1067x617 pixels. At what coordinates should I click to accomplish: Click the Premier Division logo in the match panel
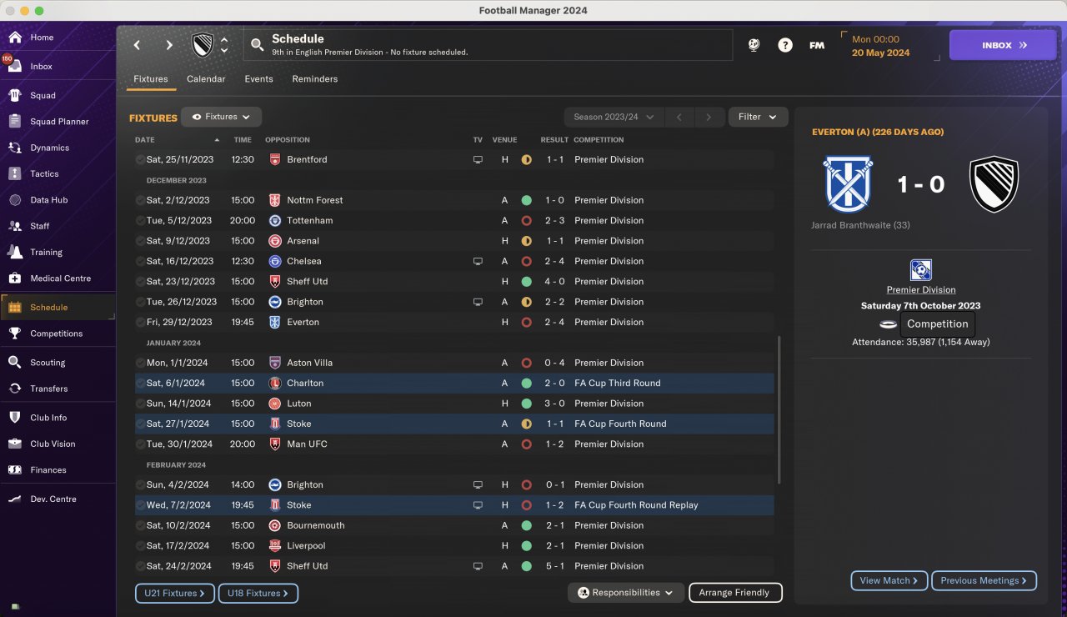coord(921,270)
